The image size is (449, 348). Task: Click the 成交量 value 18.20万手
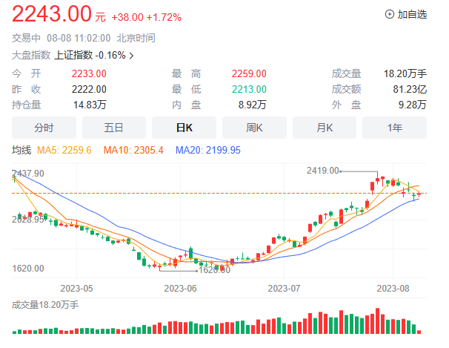click(405, 73)
